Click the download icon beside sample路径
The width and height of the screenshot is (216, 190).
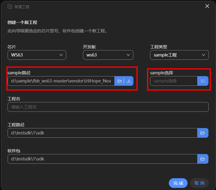(129, 81)
